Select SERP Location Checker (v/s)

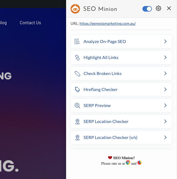pos(121,137)
